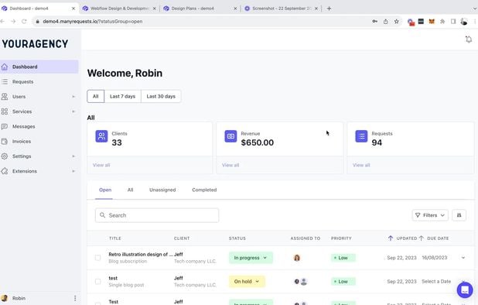
Task: Open the Dashboard home icon in sidebar
Action: [x=5, y=67]
